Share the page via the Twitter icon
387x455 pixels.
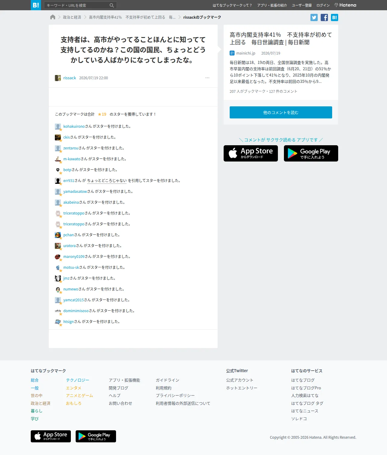[314, 17]
